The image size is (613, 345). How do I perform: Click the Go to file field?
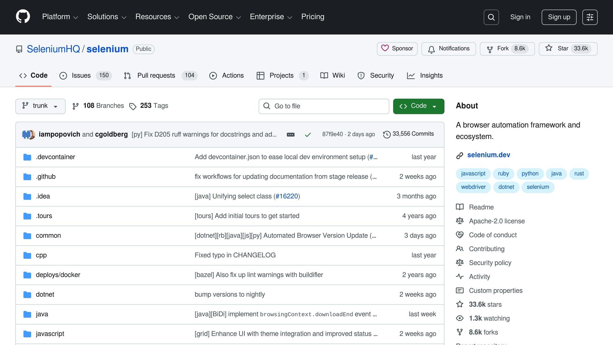324,106
